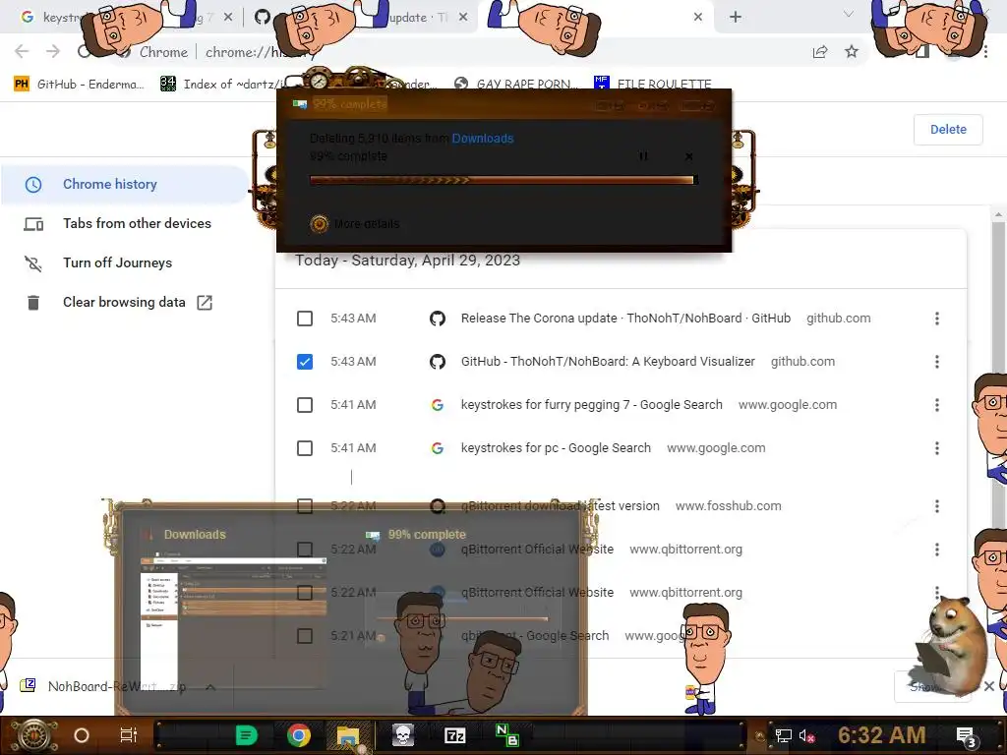Viewport: 1007px width, 755px height.
Task: Open more actions for first qBittorrent Official Website
Action: (x=937, y=550)
